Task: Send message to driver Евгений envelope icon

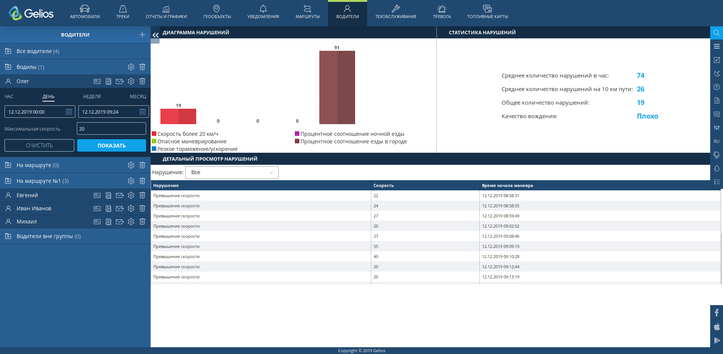Action: [x=120, y=195]
